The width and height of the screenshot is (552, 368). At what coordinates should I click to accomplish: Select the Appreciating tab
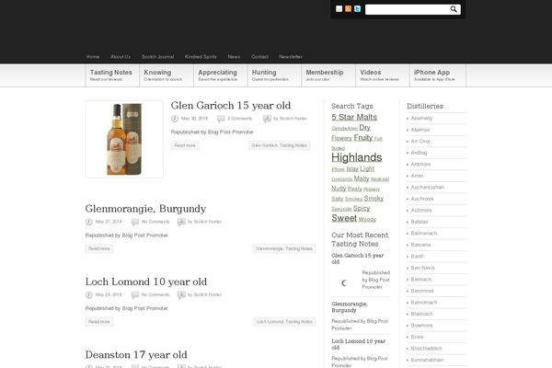pos(221,75)
